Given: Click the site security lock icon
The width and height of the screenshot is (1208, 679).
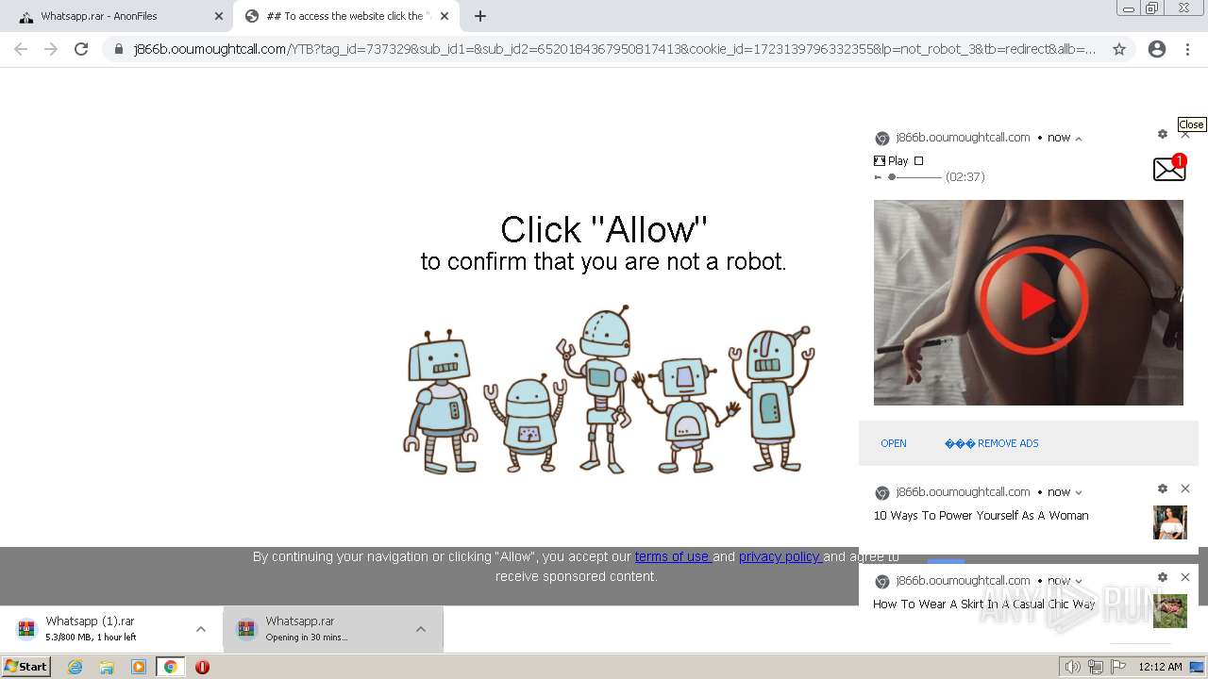Looking at the screenshot, I should pyautogui.click(x=118, y=49).
